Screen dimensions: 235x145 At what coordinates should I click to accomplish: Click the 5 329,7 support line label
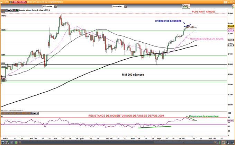(3, 30)
